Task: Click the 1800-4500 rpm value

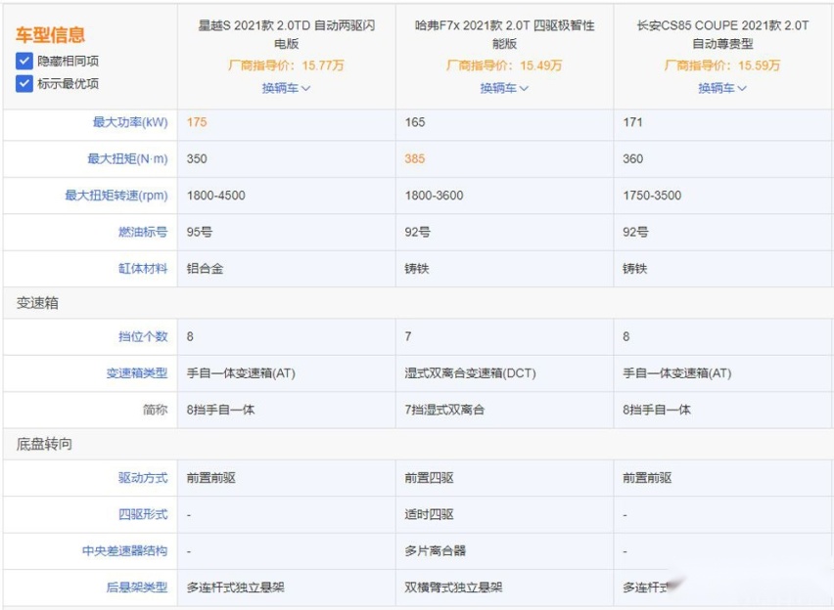Action: point(216,196)
